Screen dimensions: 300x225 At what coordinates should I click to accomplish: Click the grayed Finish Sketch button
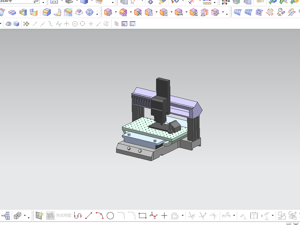tap(59, 216)
